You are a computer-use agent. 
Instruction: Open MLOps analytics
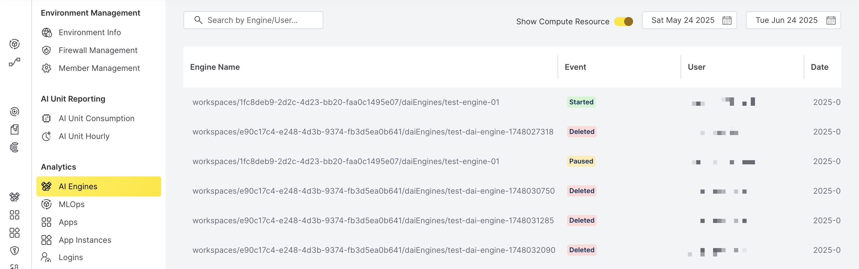click(71, 204)
